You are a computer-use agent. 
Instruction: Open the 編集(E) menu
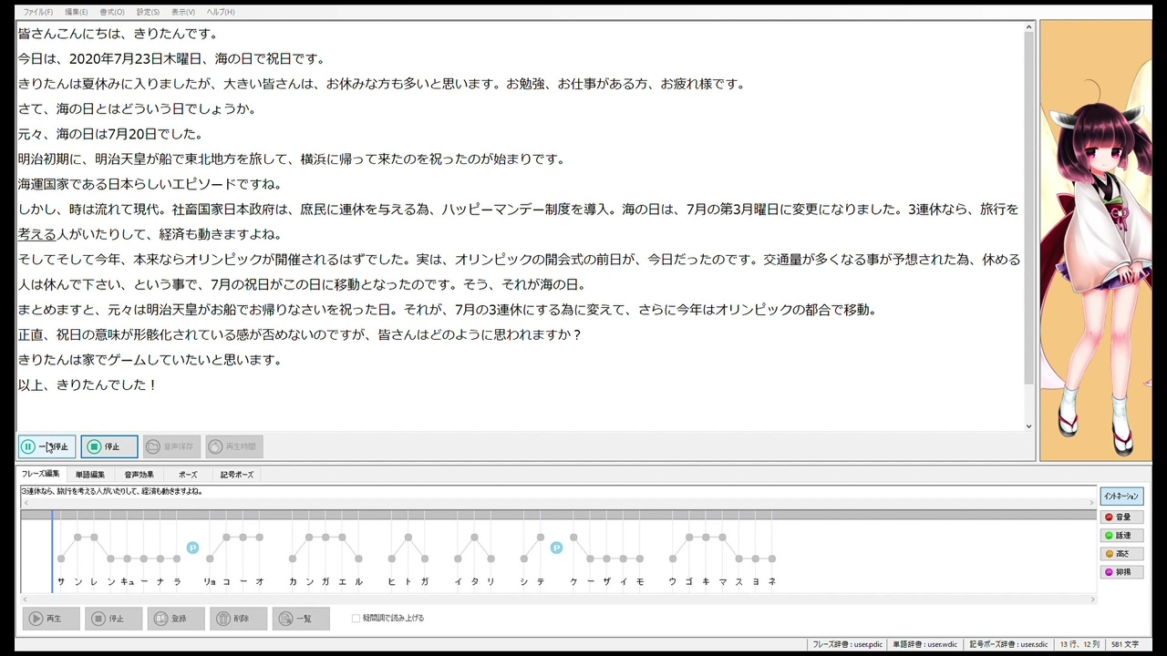click(77, 12)
